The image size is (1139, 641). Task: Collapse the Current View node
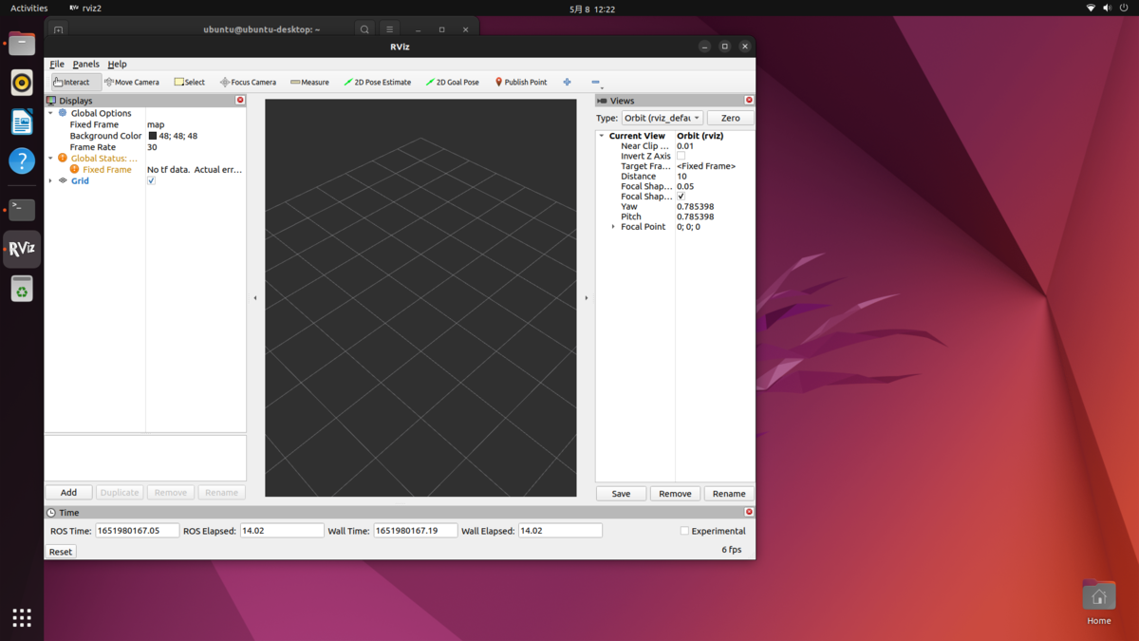tap(602, 136)
